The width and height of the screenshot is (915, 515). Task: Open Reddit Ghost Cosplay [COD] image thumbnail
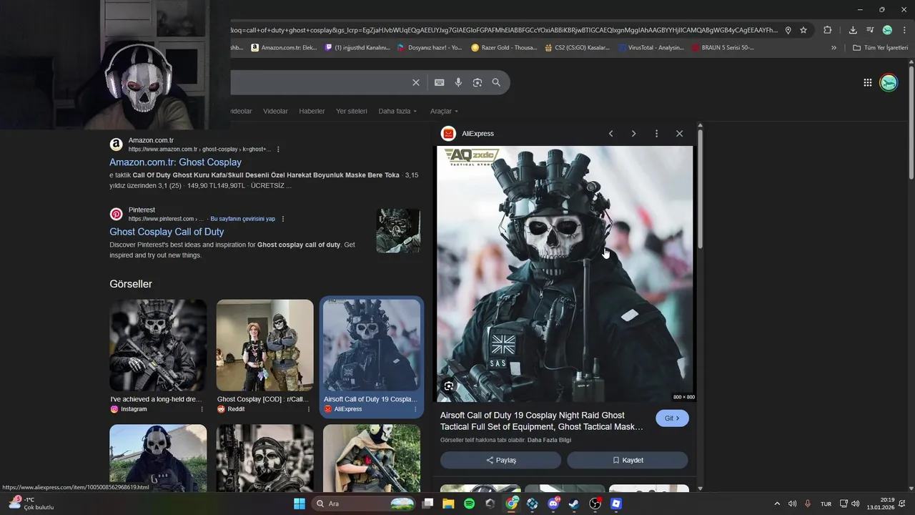pos(265,345)
